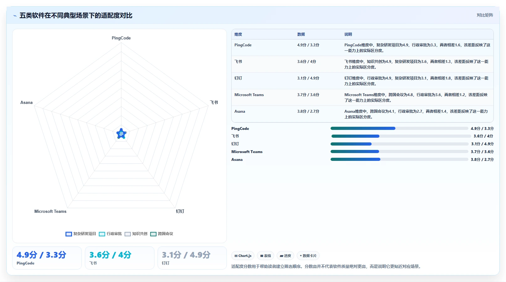
Task: Click the 钉钉 row description text
Action: tap(416, 81)
